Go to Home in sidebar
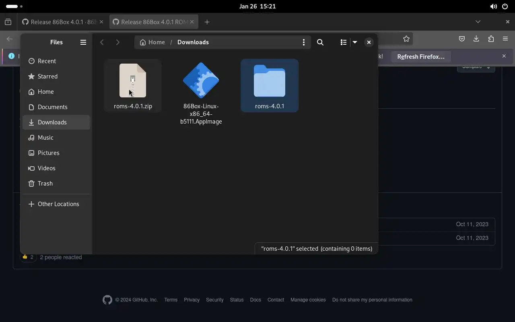 pos(56,92)
